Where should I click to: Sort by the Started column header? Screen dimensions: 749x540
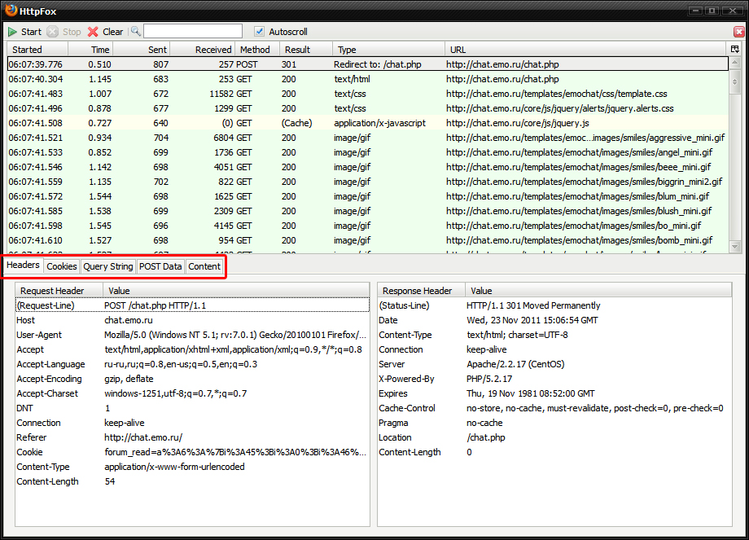37,49
